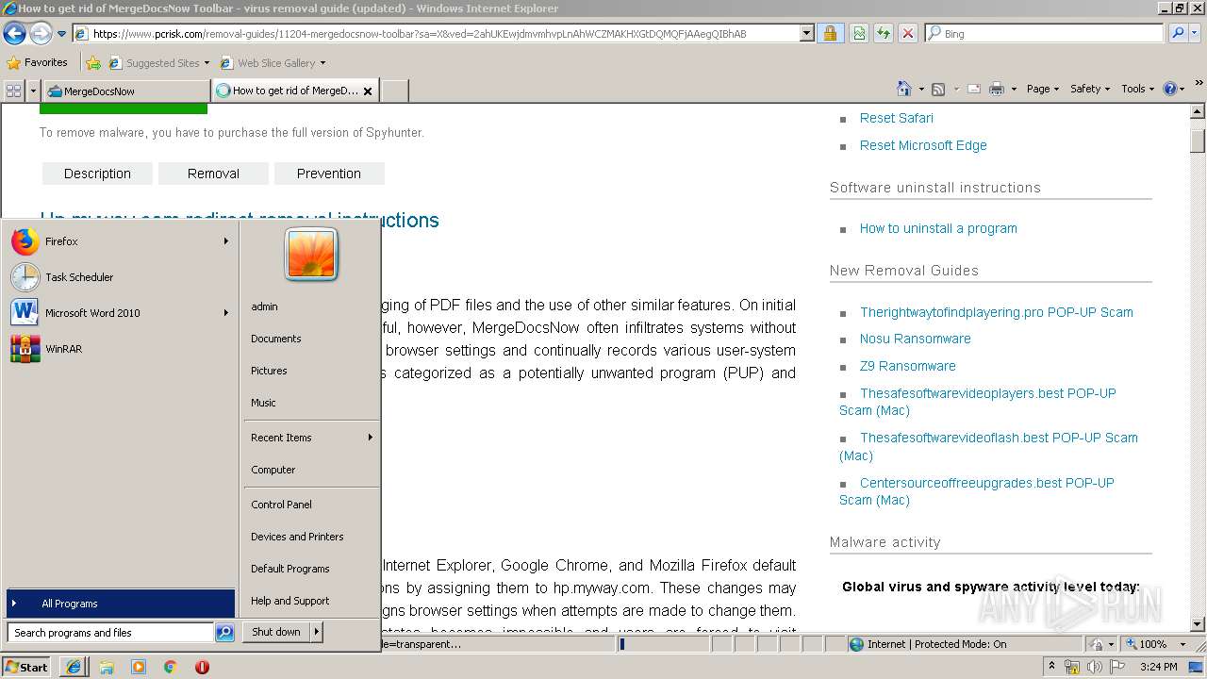
Task: Click the Start menu search magnifier icon
Action: click(x=224, y=633)
